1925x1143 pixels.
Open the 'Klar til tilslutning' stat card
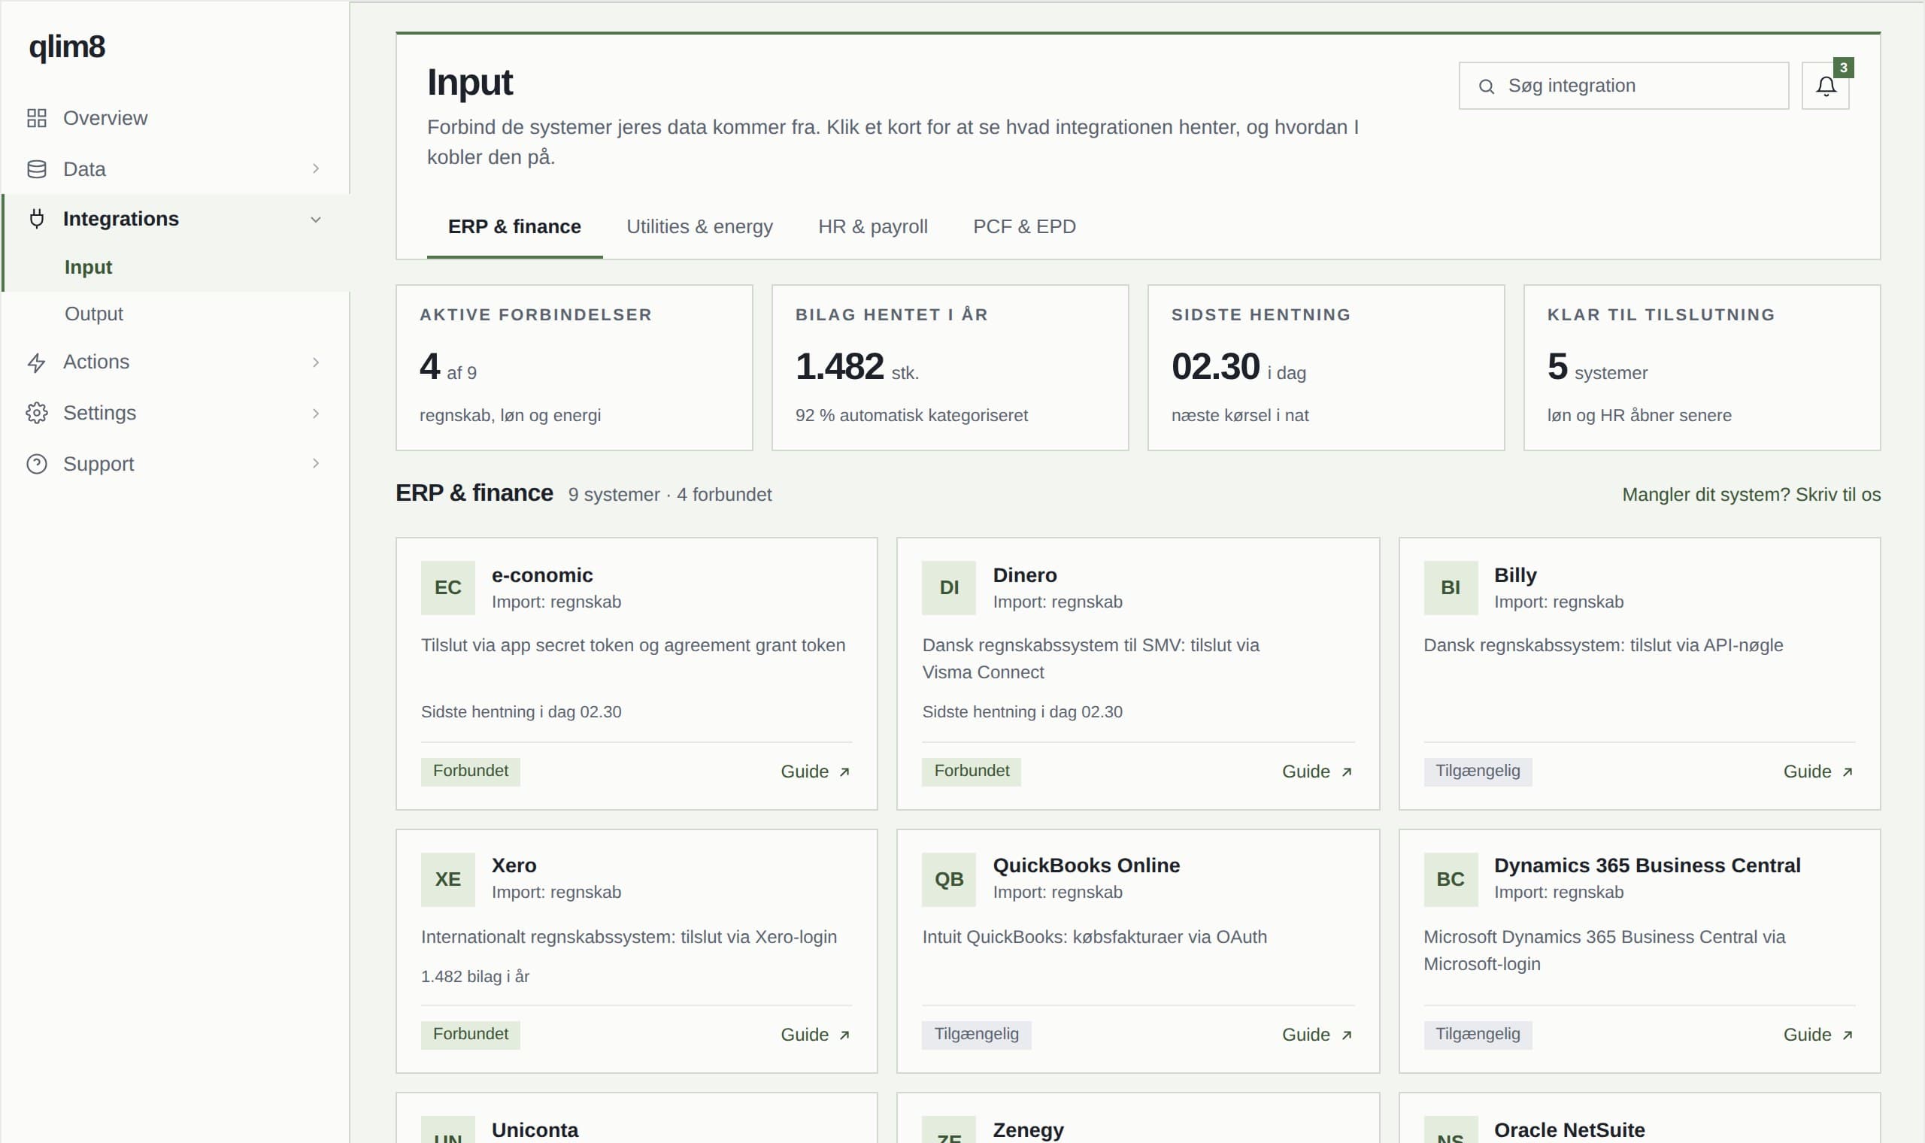pyautogui.click(x=1702, y=368)
